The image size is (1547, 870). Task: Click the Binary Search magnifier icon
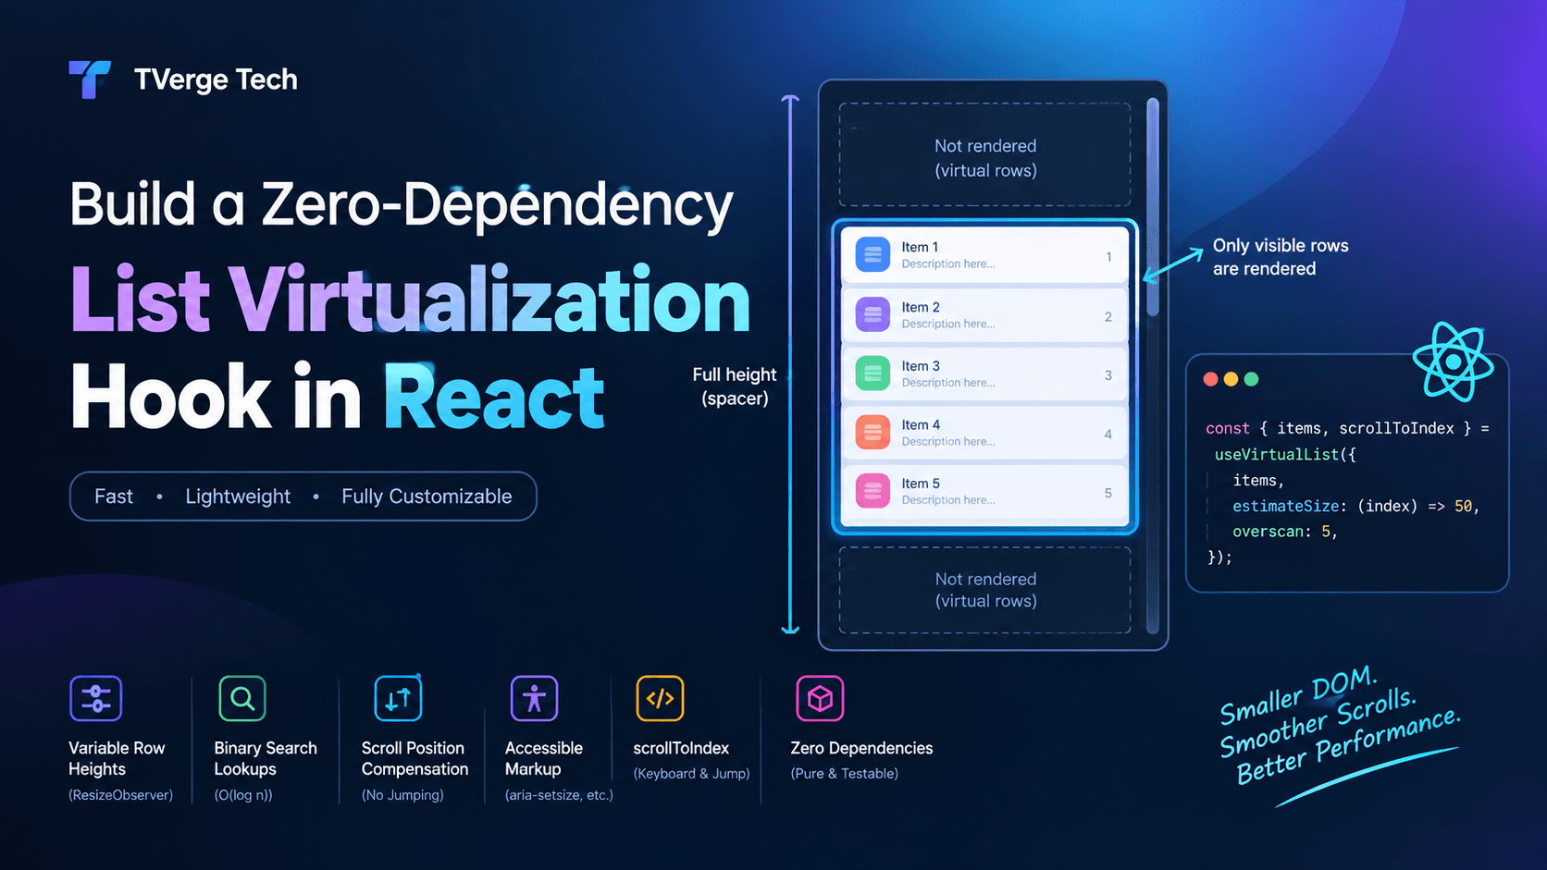point(242,698)
